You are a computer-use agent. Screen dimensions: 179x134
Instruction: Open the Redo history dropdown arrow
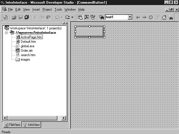72,17
